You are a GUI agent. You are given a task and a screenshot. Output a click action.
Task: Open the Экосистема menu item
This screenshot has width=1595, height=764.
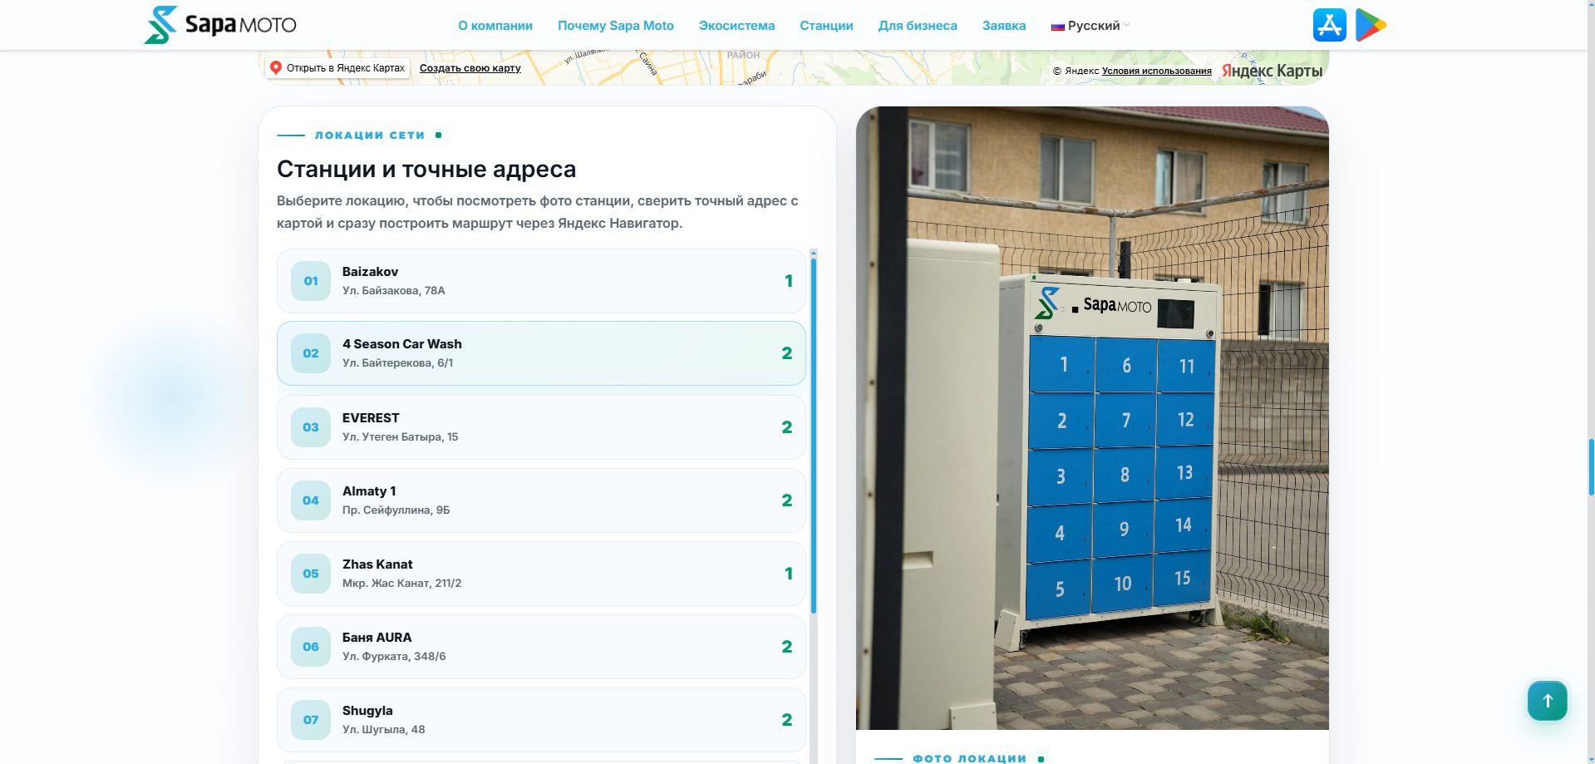tap(736, 26)
